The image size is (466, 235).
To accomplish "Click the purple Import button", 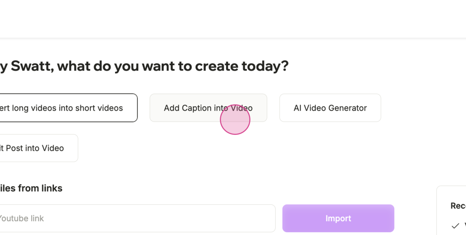I will [338, 218].
